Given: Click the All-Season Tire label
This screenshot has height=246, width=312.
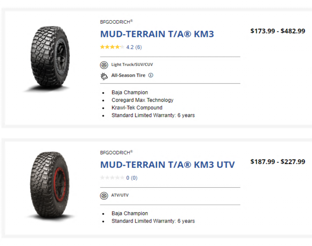Looking at the screenshot, I should (128, 75).
